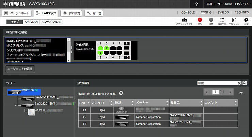Refresh the connected devices list
The image size is (252, 137).
click(121, 93)
